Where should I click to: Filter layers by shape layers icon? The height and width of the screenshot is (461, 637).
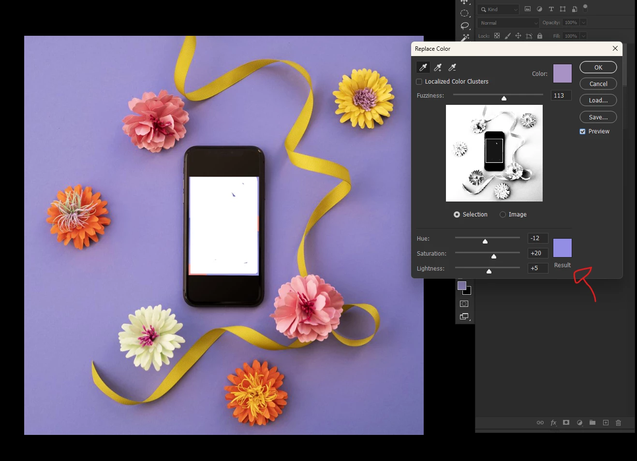coord(563,9)
